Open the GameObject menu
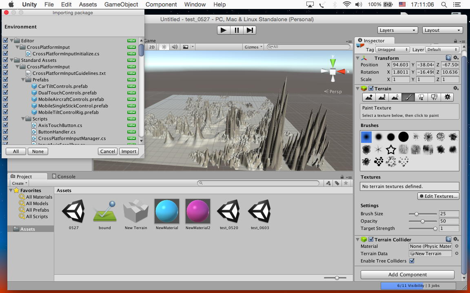Image resolution: width=470 pixels, height=293 pixels. point(121,4)
